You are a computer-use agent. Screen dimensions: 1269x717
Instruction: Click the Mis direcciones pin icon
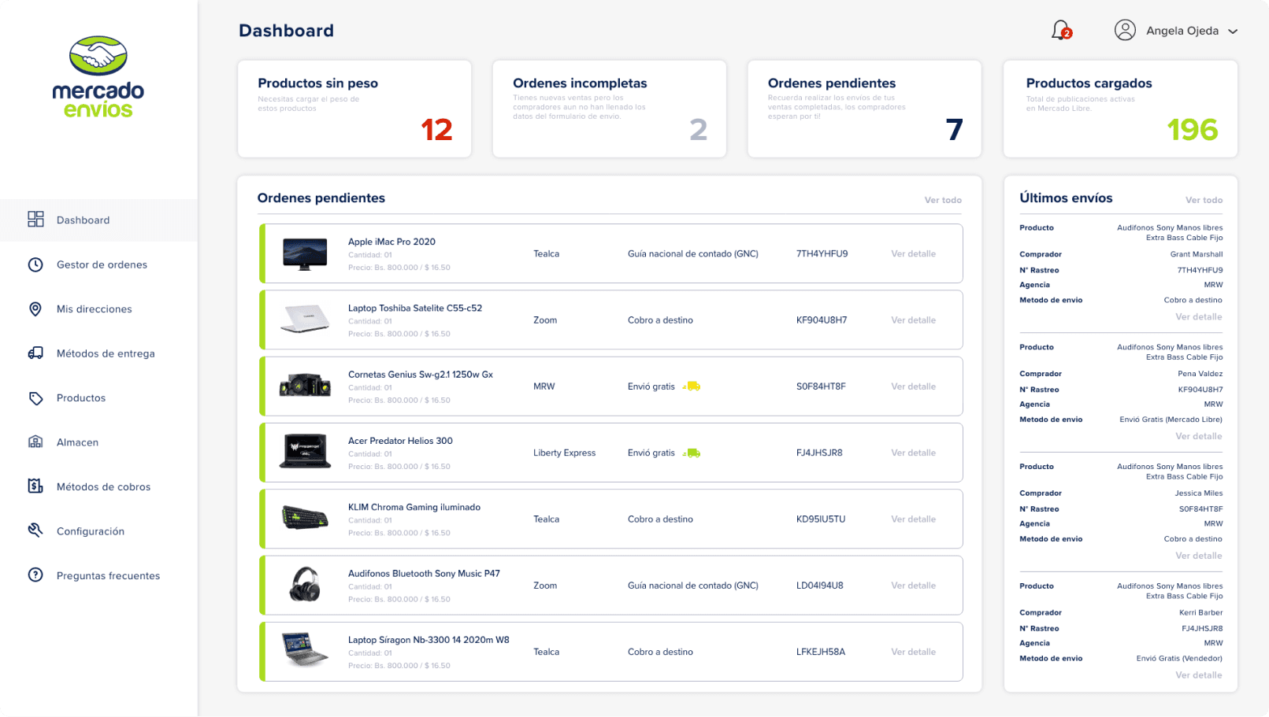click(35, 309)
